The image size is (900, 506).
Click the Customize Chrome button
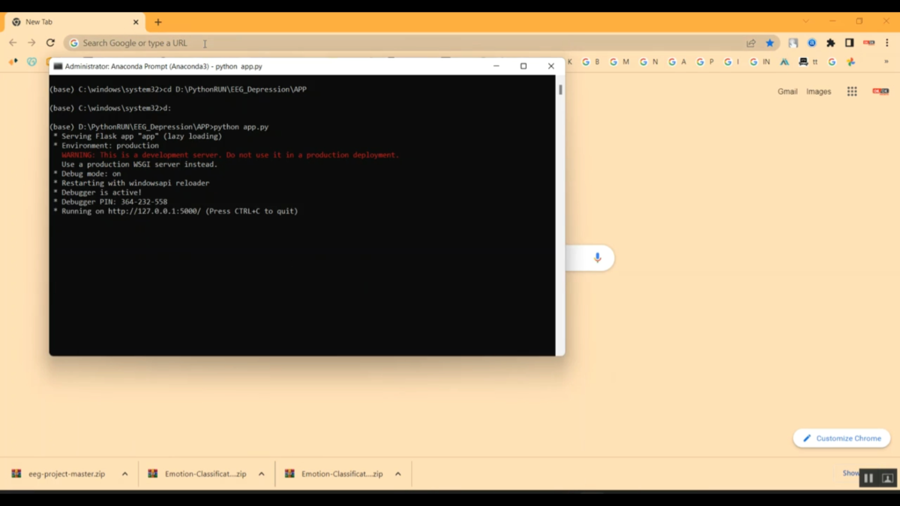coord(841,438)
